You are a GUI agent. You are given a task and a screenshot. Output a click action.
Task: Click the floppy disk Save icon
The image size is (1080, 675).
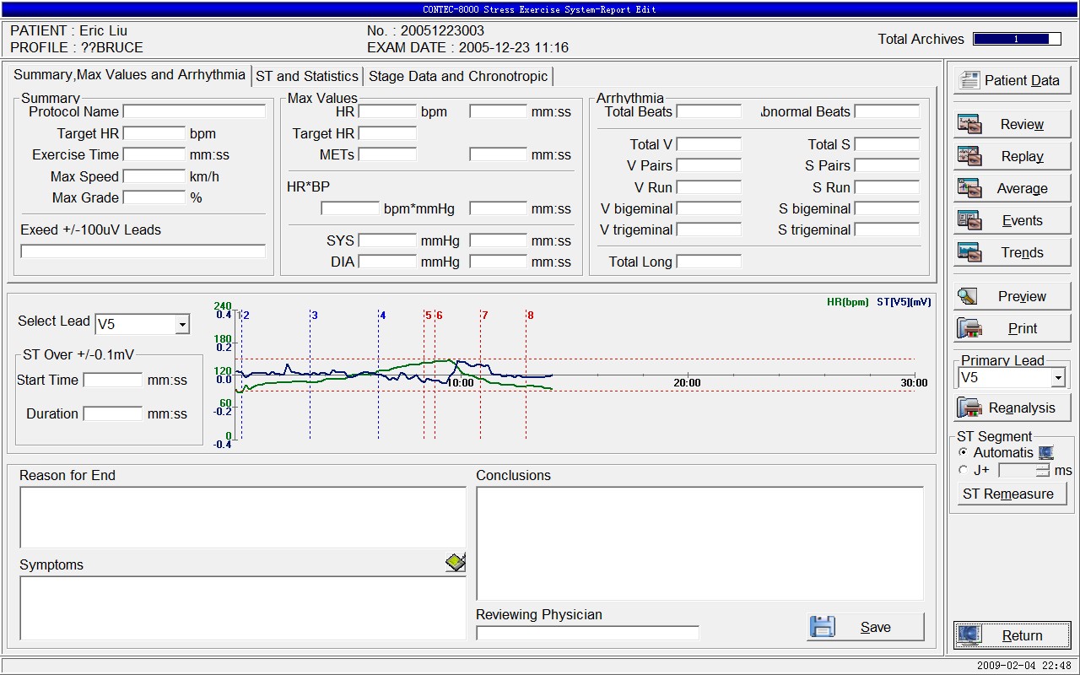pyautogui.click(x=822, y=627)
